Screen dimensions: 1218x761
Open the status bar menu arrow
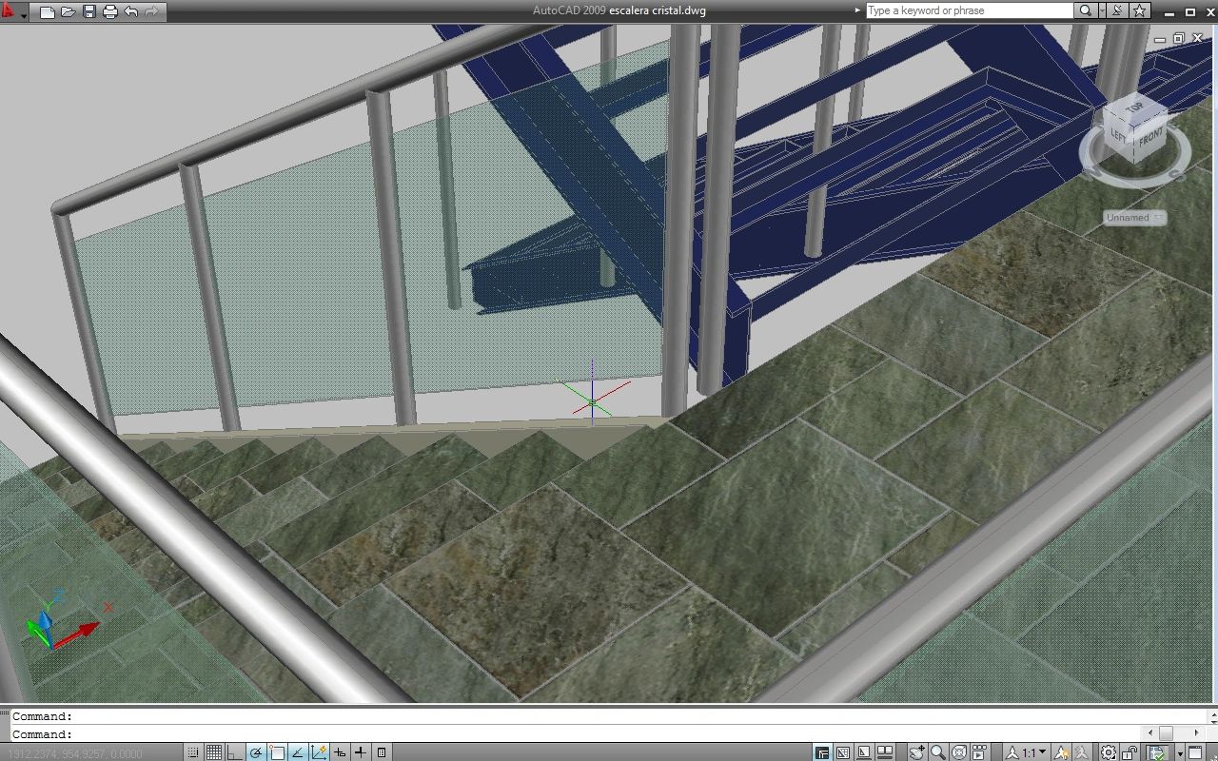click(1179, 752)
